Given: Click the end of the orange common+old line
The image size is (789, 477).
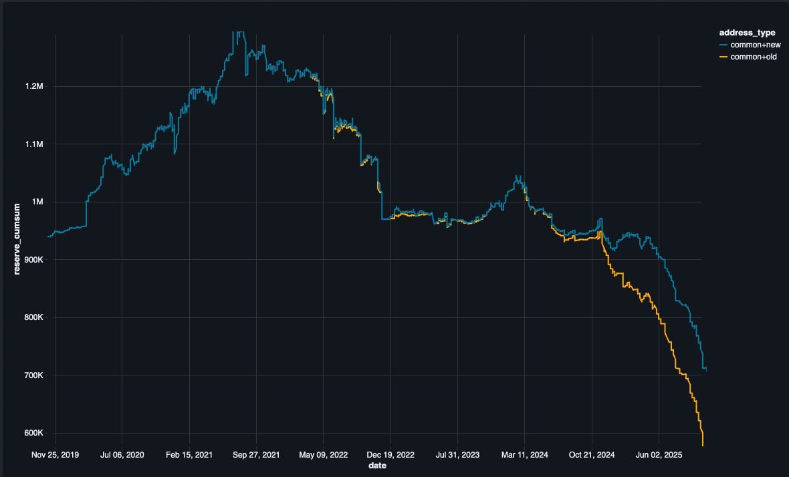Looking at the screenshot, I should coord(703,444).
